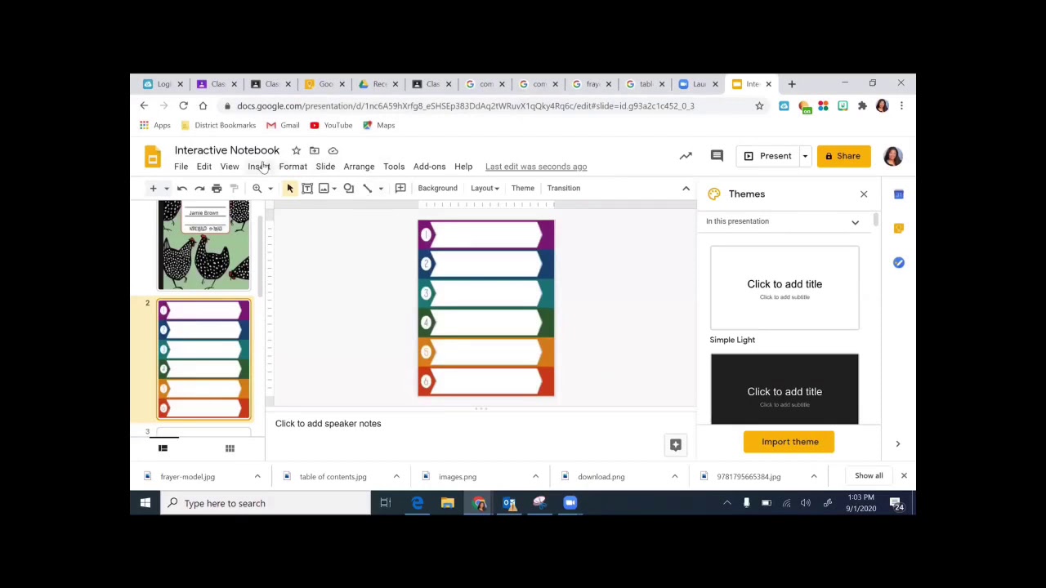Image resolution: width=1046 pixels, height=588 pixels.
Task: Click the Background button
Action: pos(437,188)
